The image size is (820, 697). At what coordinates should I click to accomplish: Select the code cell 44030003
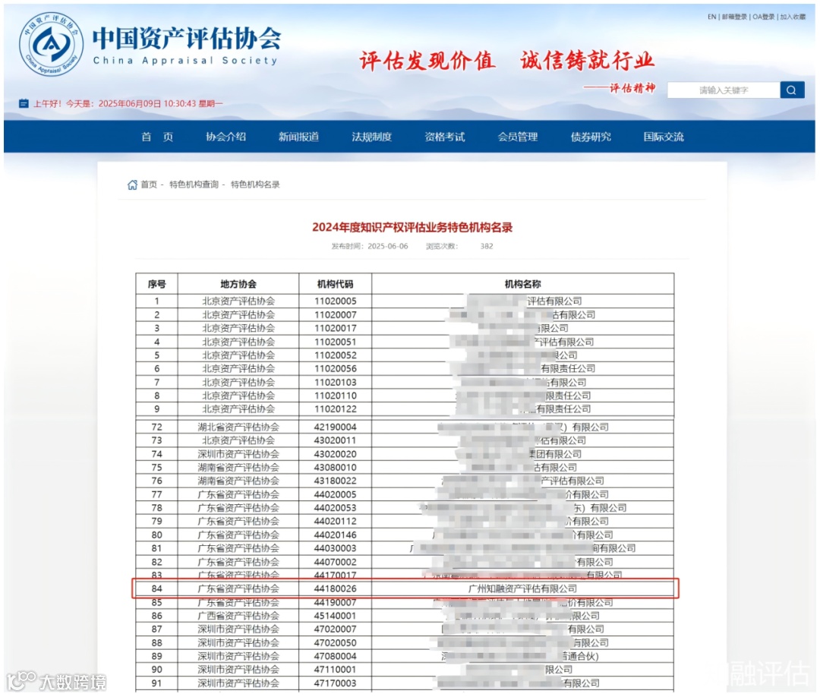[x=336, y=548]
